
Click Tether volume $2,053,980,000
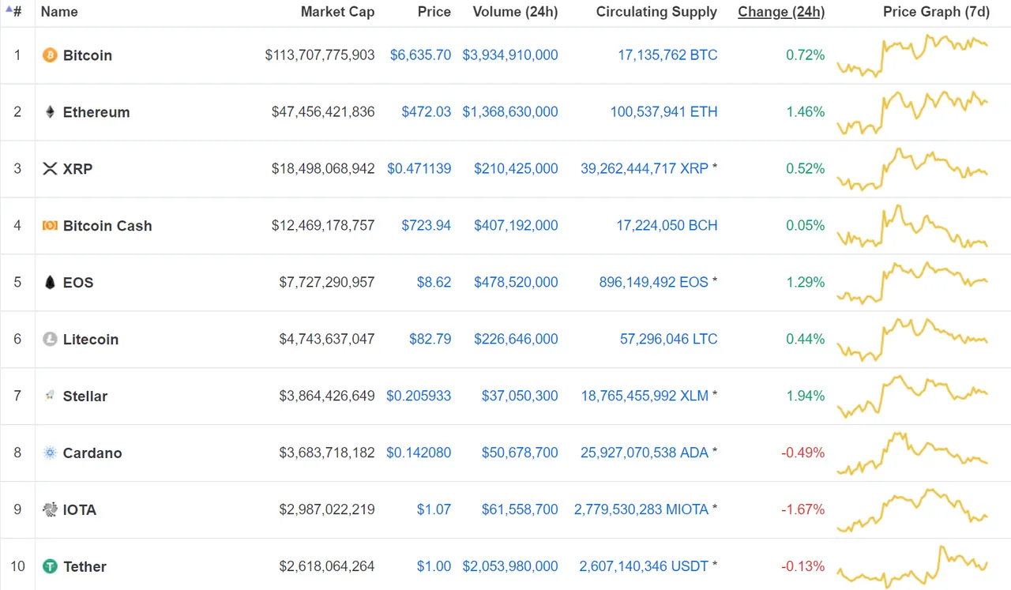[510, 567]
